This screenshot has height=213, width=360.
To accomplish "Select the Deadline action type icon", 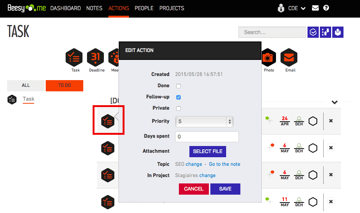I will [x=96, y=57].
